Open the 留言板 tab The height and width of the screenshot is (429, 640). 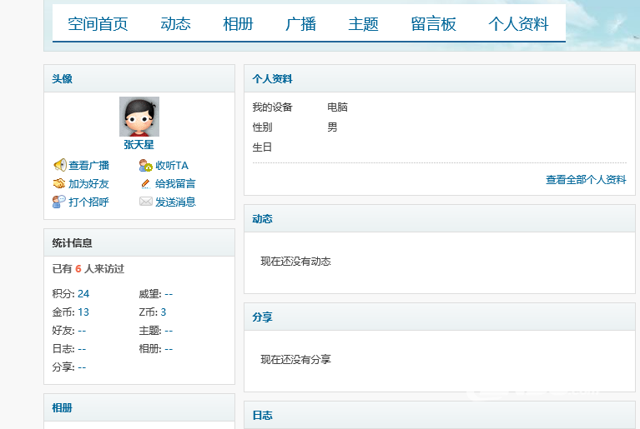(x=433, y=24)
